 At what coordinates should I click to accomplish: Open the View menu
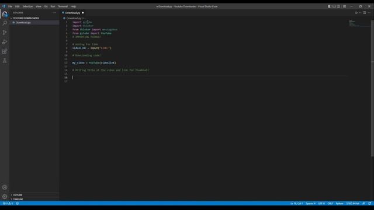click(x=39, y=6)
